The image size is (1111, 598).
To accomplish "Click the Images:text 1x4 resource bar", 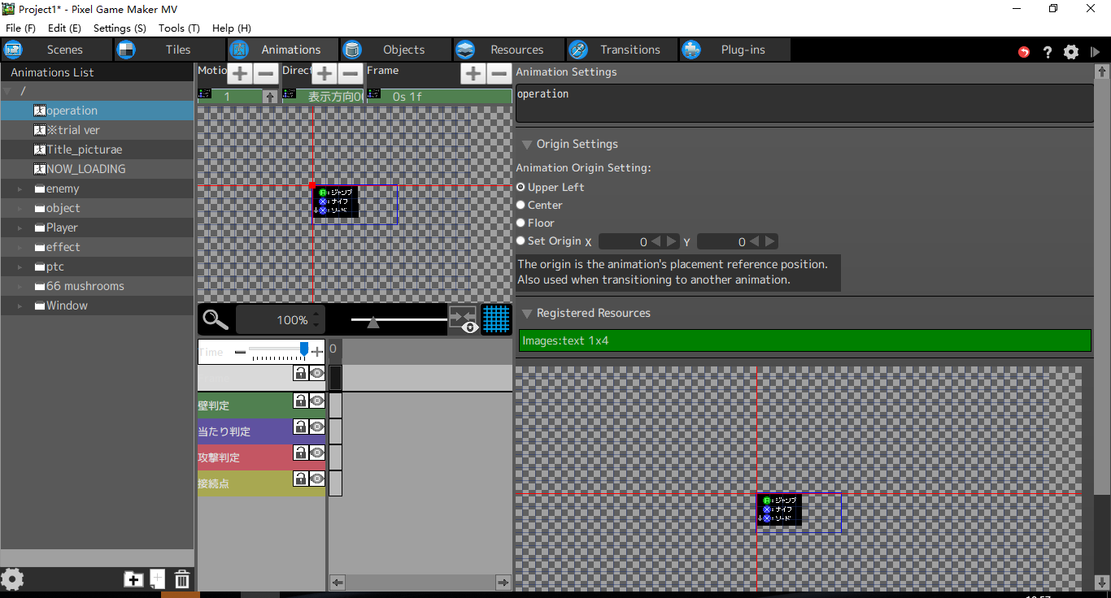I will point(805,340).
